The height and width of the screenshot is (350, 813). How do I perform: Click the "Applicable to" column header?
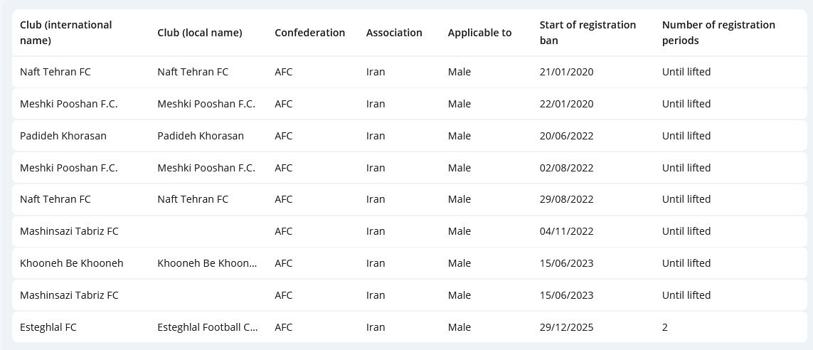(x=479, y=33)
